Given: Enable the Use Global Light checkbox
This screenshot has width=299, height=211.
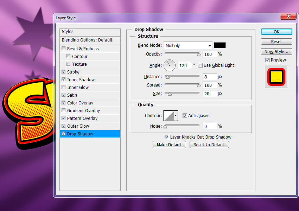Looking at the screenshot, I should click(200, 65).
